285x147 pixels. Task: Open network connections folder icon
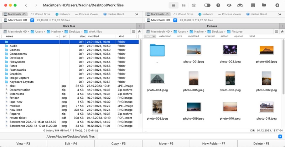click(x=264, y=5)
